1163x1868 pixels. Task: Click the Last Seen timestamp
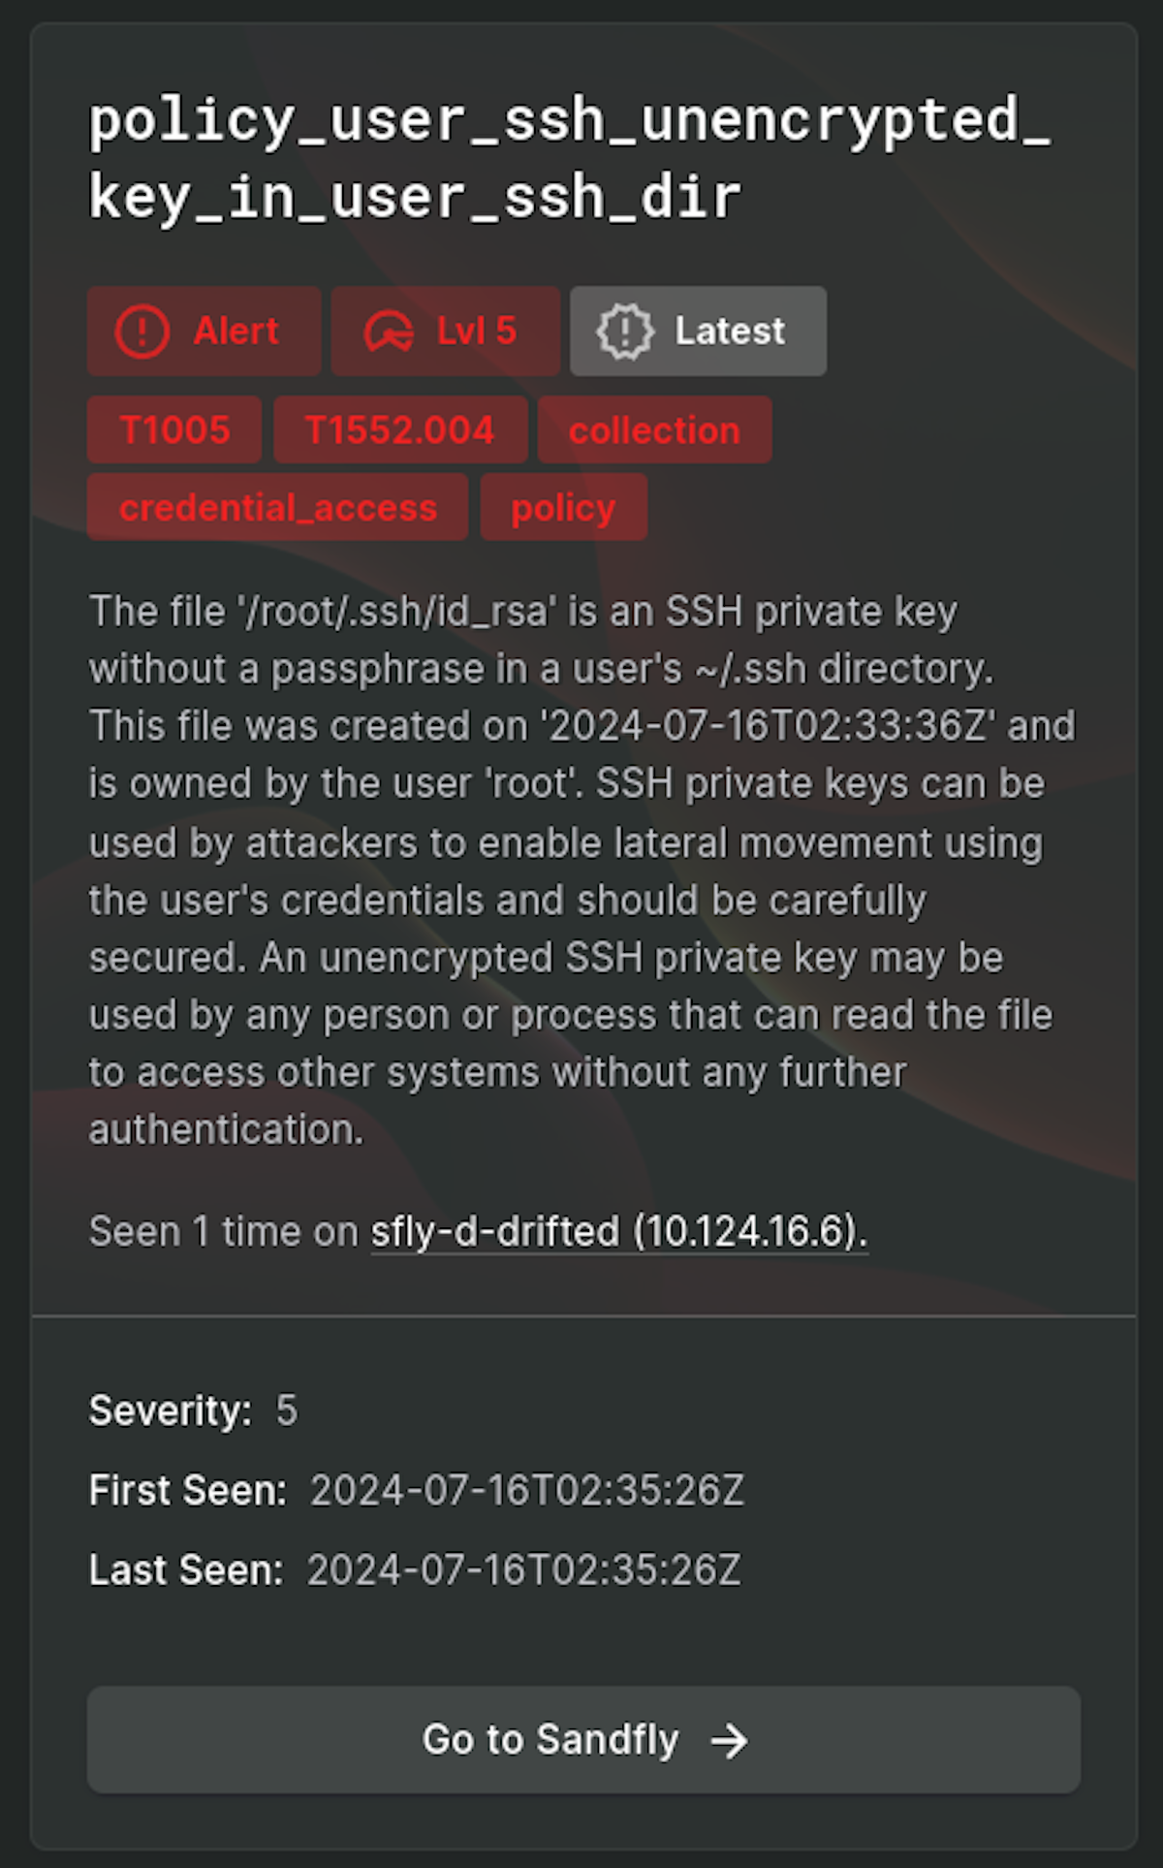coord(523,1569)
